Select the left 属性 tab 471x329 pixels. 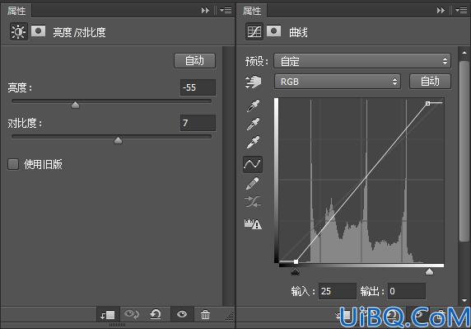(x=16, y=11)
